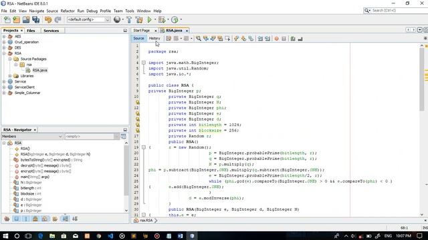This screenshot has width=428, height=240.
Task: Collapse the imports code fold at line 4
Action: [144, 63]
